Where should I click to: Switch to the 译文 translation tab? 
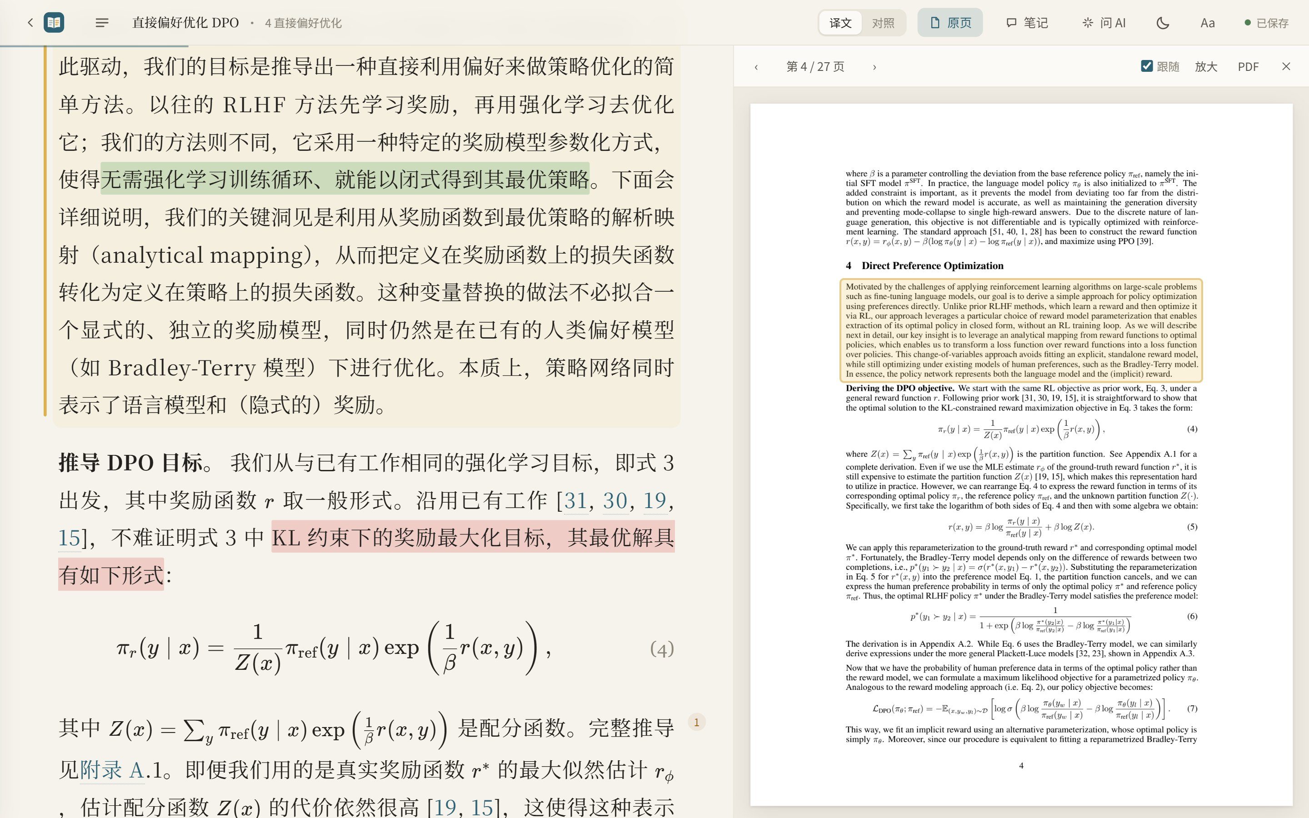(x=840, y=23)
